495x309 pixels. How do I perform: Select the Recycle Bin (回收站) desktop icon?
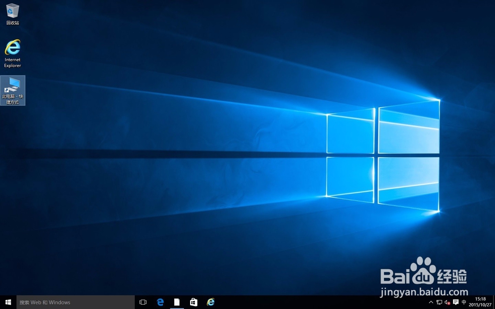[x=13, y=14]
